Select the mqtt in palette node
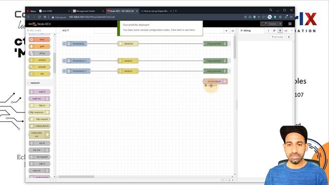329x185 pixels. pos(40,91)
